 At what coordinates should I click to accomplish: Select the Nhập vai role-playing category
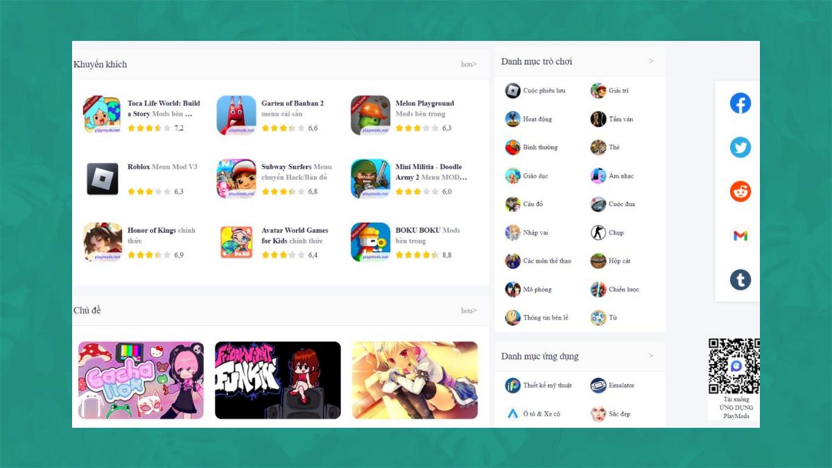(x=512, y=232)
